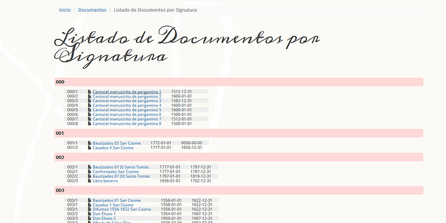The width and height of the screenshot is (446, 223).
Task: Click document icon beside Bautizados 07 (II) Santo Tomás
Action: (x=90, y=176)
